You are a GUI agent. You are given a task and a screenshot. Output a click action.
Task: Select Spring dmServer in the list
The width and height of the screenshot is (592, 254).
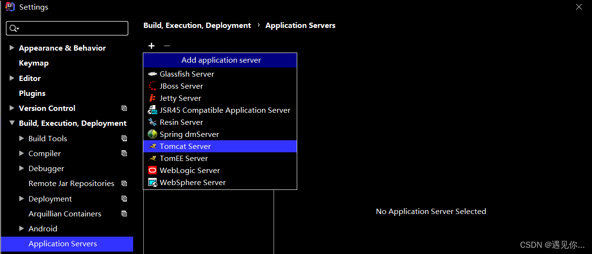pyautogui.click(x=220, y=134)
